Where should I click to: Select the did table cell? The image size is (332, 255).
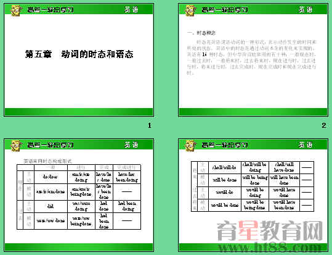[x=51, y=206]
